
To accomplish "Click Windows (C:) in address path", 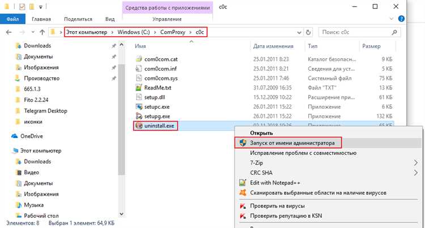I will point(134,32).
